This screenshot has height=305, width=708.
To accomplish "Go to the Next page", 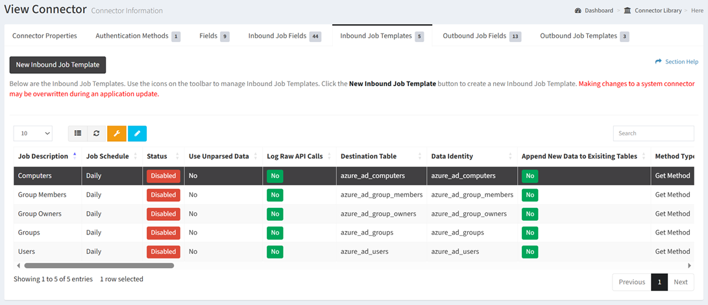I will pos(680,282).
